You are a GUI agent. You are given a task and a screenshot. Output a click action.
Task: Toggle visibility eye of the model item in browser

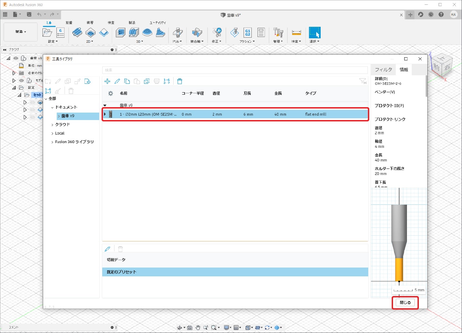(21, 81)
